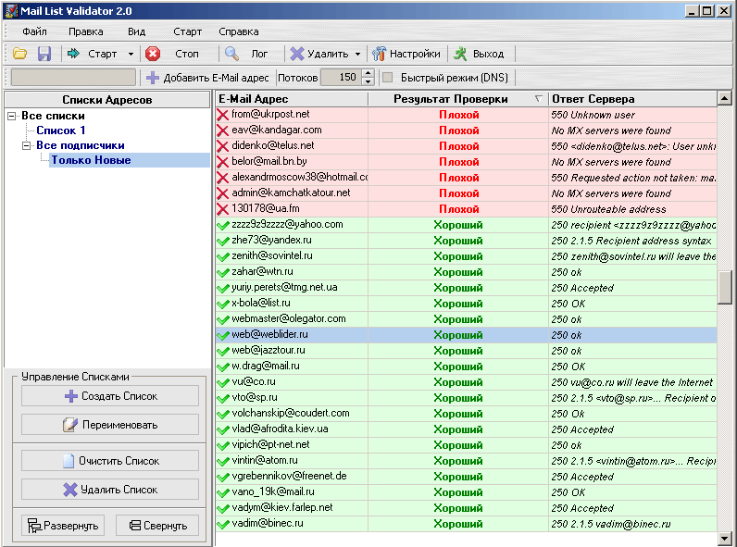This screenshot has height=547, width=737.
Task: Click red X icon for didenko@telus.net
Action: [x=223, y=146]
